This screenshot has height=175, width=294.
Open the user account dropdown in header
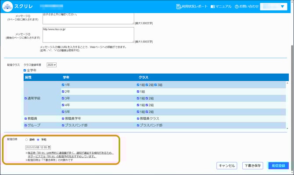(x=273, y=7)
